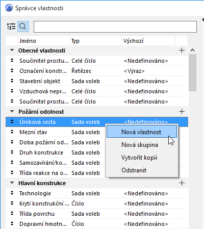Click the Úniková cesta highlighted row name
This screenshot has width=204, height=229.
[37, 122]
